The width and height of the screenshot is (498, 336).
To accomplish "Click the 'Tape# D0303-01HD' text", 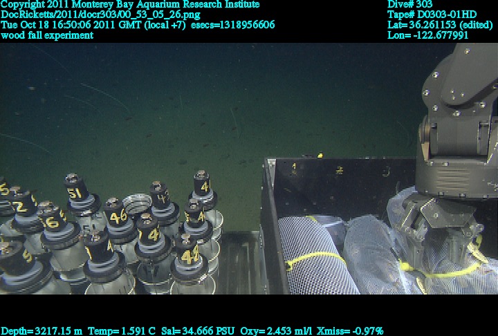I will pos(432,15).
